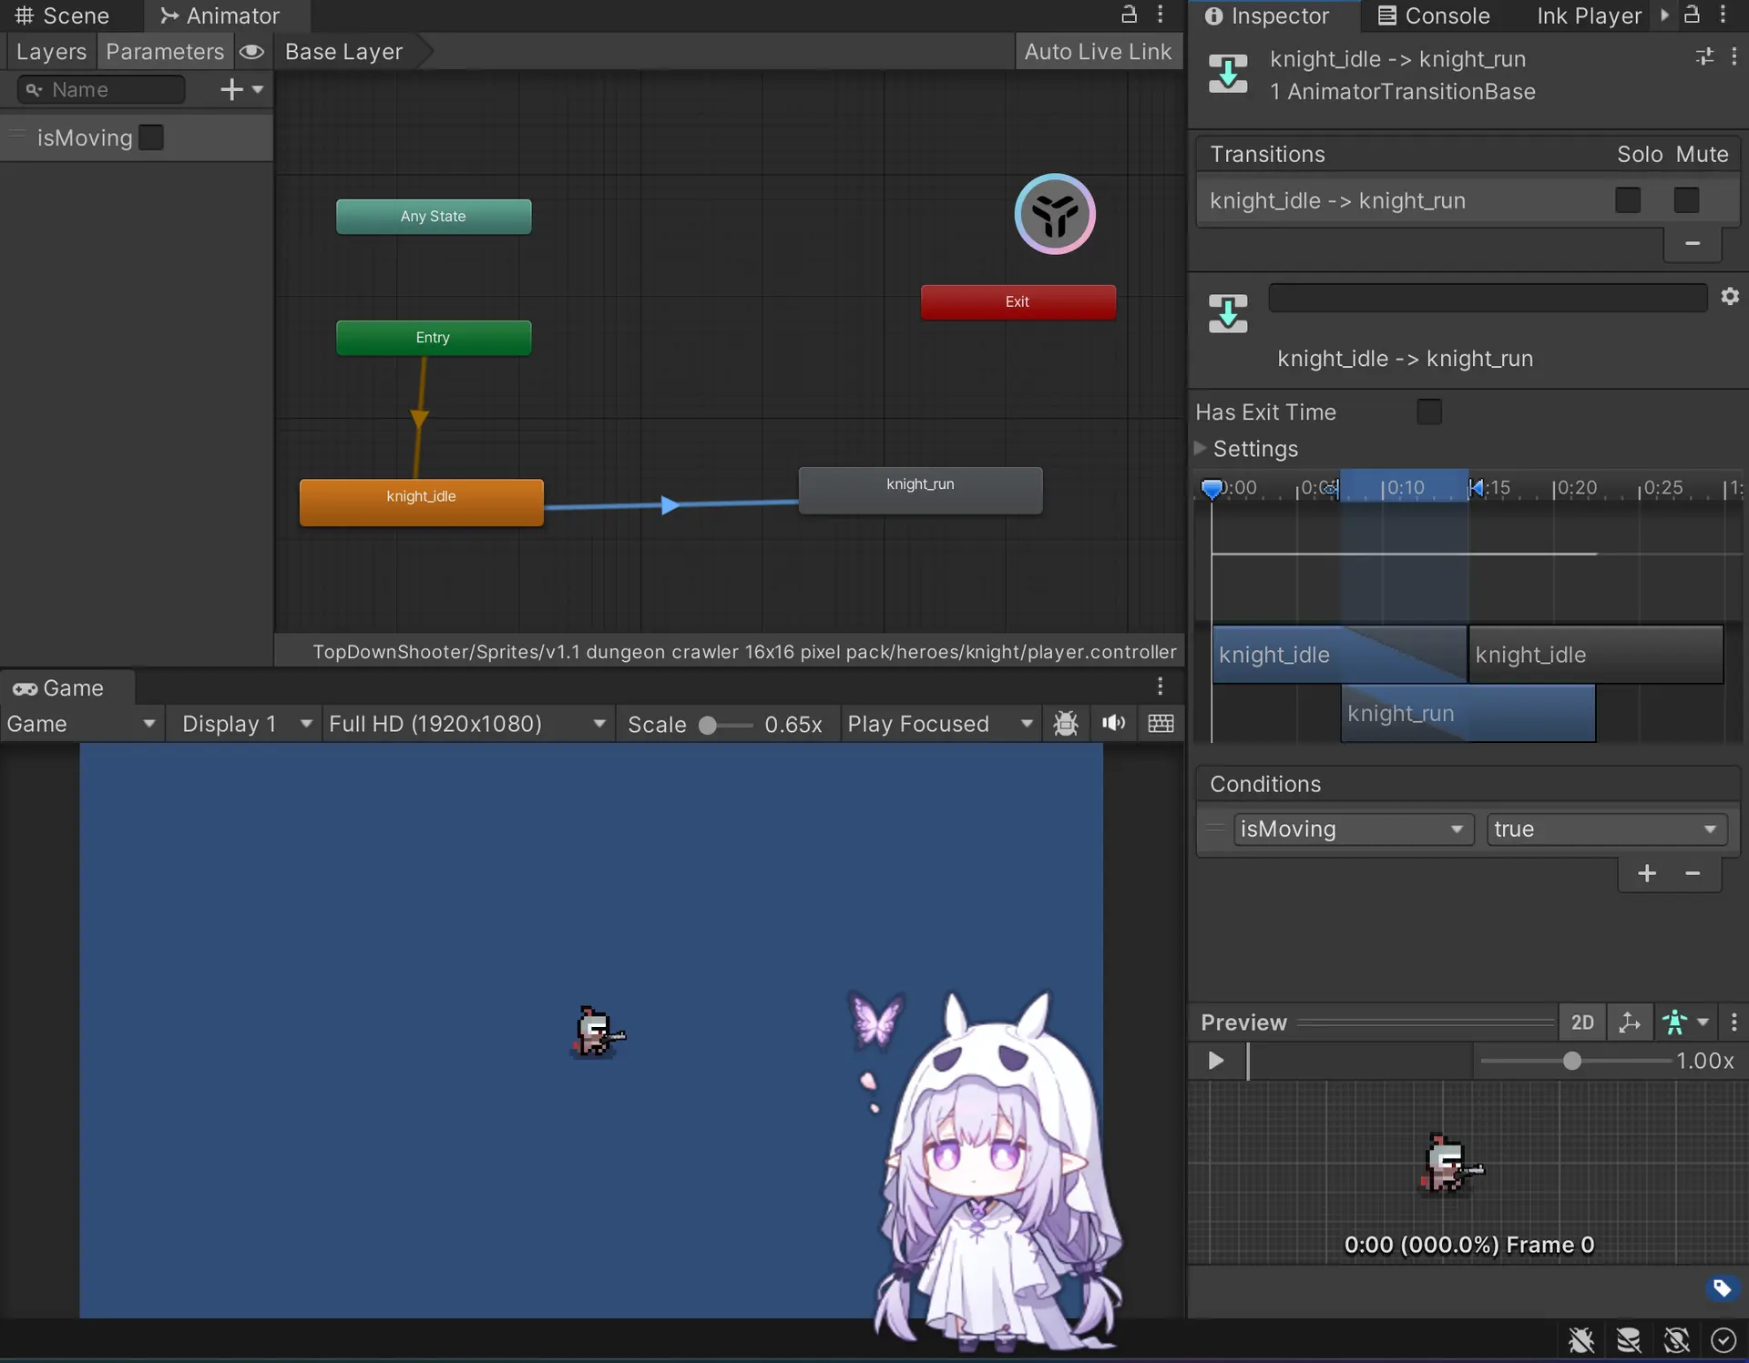Enable Solo for knight_idle -> knight_run transition
This screenshot has height=1363, width=1749.
point(1628,200)
